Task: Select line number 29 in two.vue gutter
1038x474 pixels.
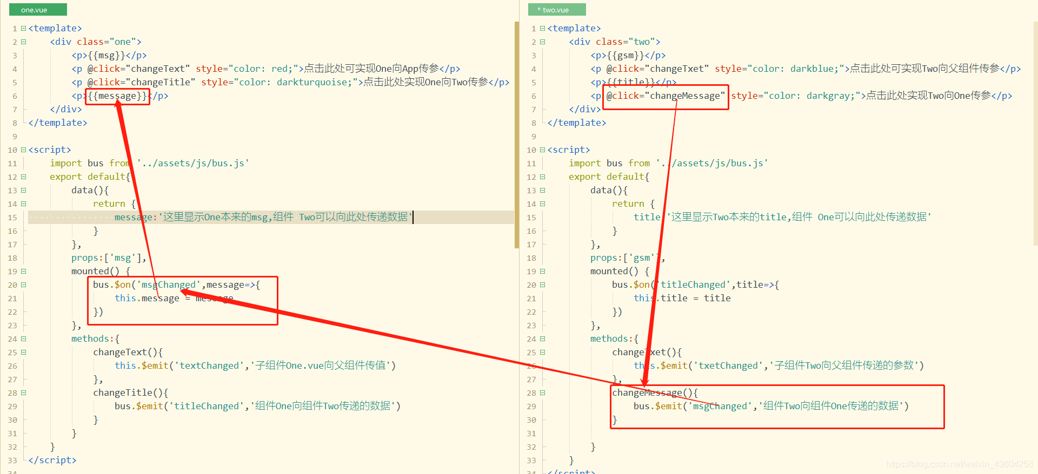Action: [531, 406]
